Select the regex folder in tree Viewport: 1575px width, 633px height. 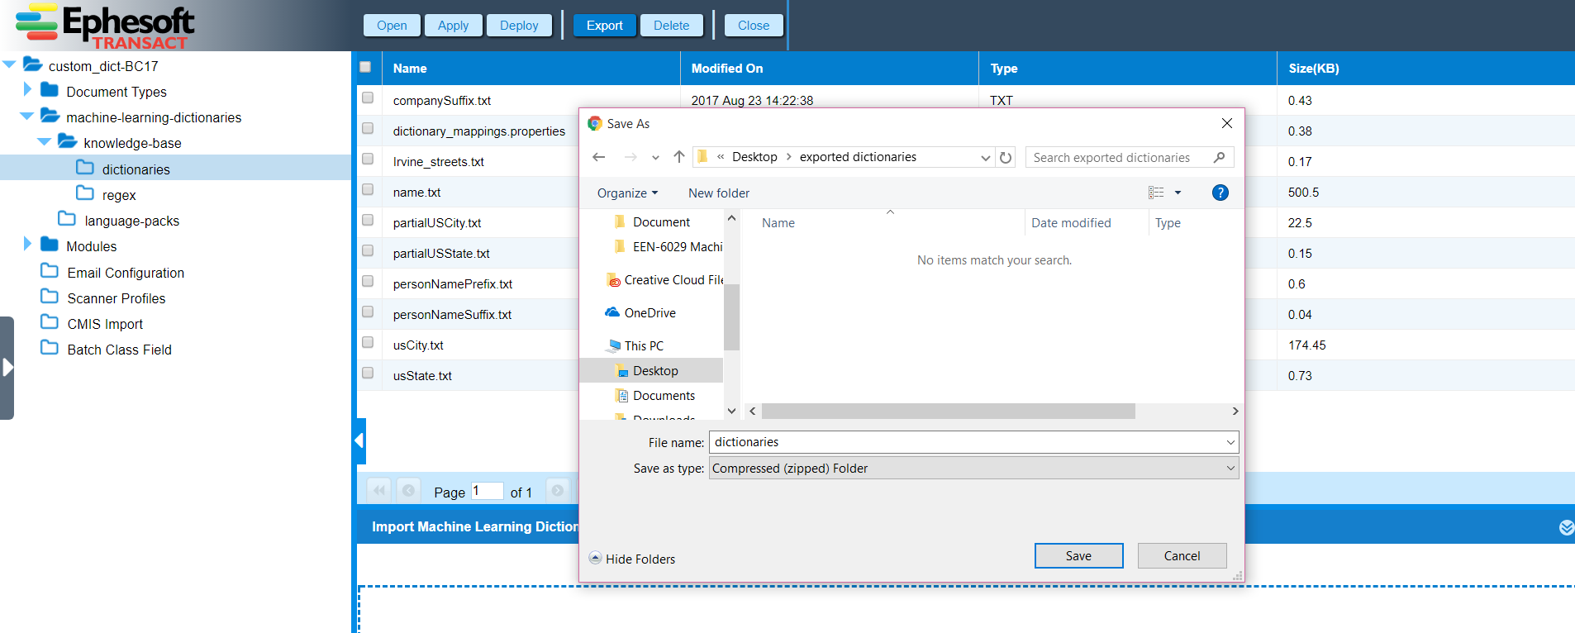tap(107, 195)
